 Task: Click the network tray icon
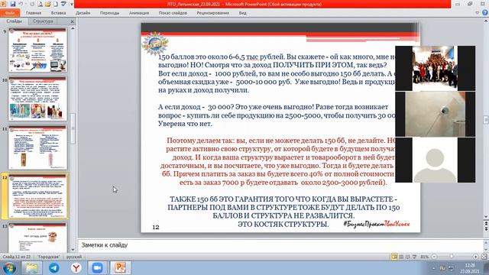452,268
